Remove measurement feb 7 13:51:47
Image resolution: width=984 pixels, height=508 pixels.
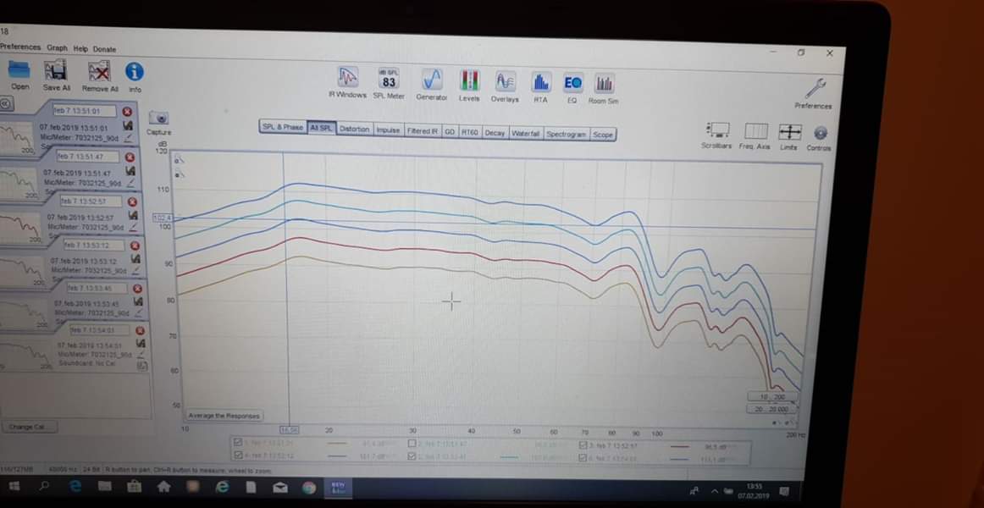coord(130,157)
